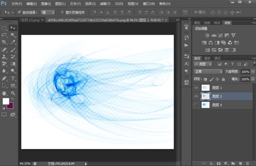Show 图层 0 via visibility box
The image size is (256, 166).
click(x=196, y=105)
